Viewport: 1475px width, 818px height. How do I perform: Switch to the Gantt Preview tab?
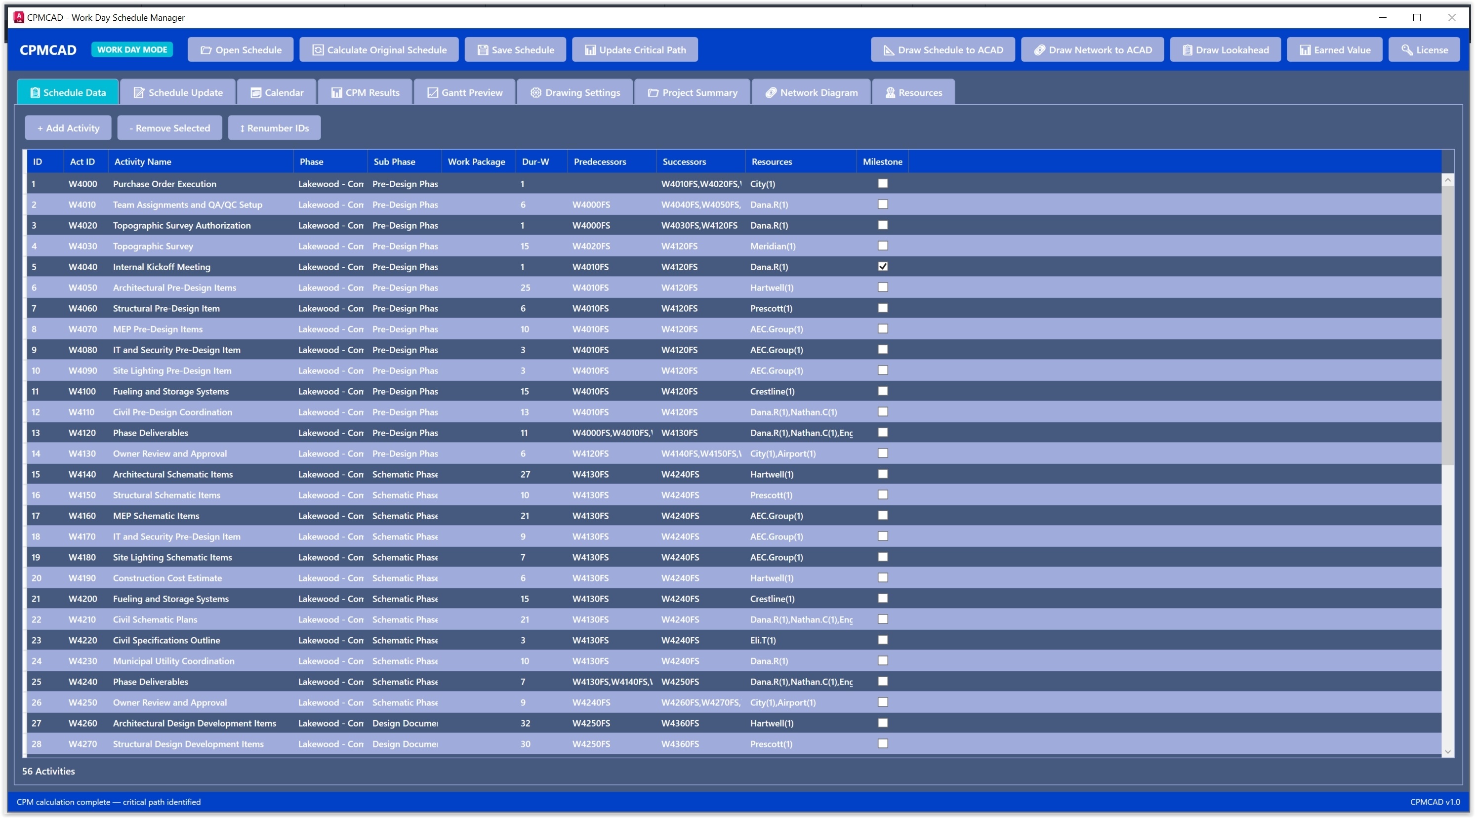coord(464,92)
